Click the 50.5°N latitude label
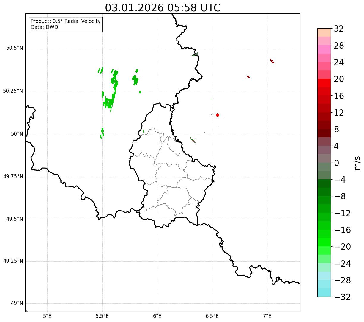This screenshot has width=364, height=322. click(15, 48)
